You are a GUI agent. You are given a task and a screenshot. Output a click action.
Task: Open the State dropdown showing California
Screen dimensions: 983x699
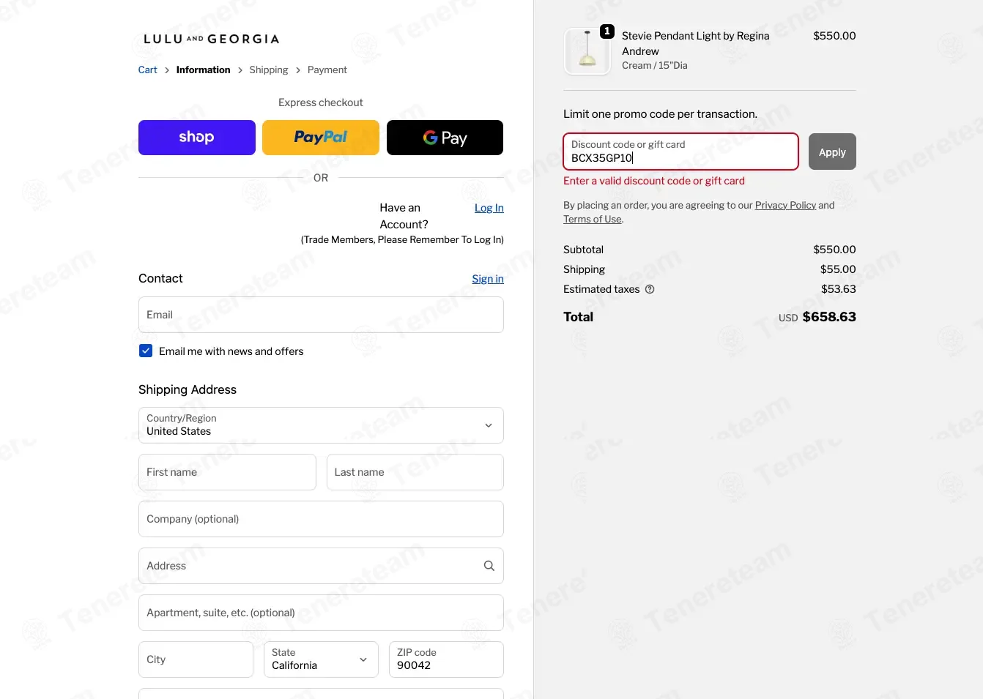click(x=321, y=659)
